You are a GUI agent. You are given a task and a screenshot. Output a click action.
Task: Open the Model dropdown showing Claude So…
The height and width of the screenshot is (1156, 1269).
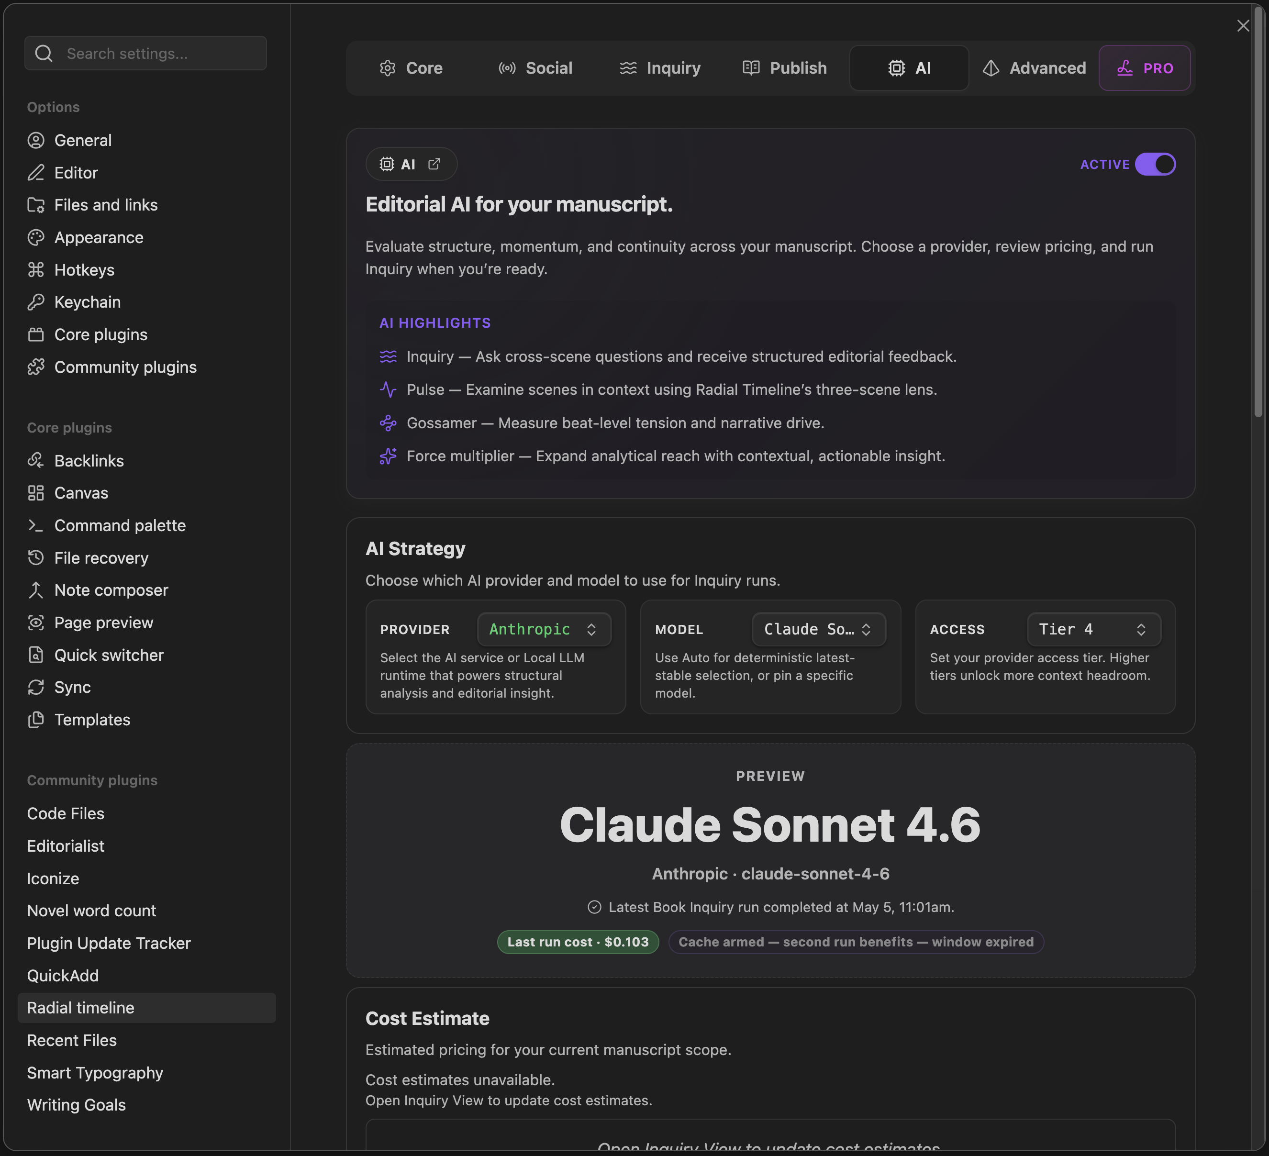pos(819,629)
